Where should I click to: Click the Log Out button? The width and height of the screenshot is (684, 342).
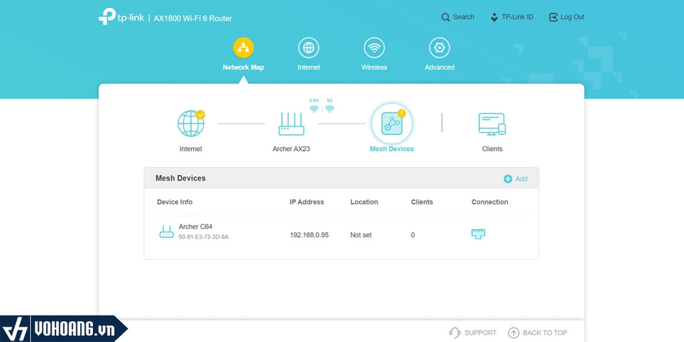pyautogui.click(x=566, y=17)
